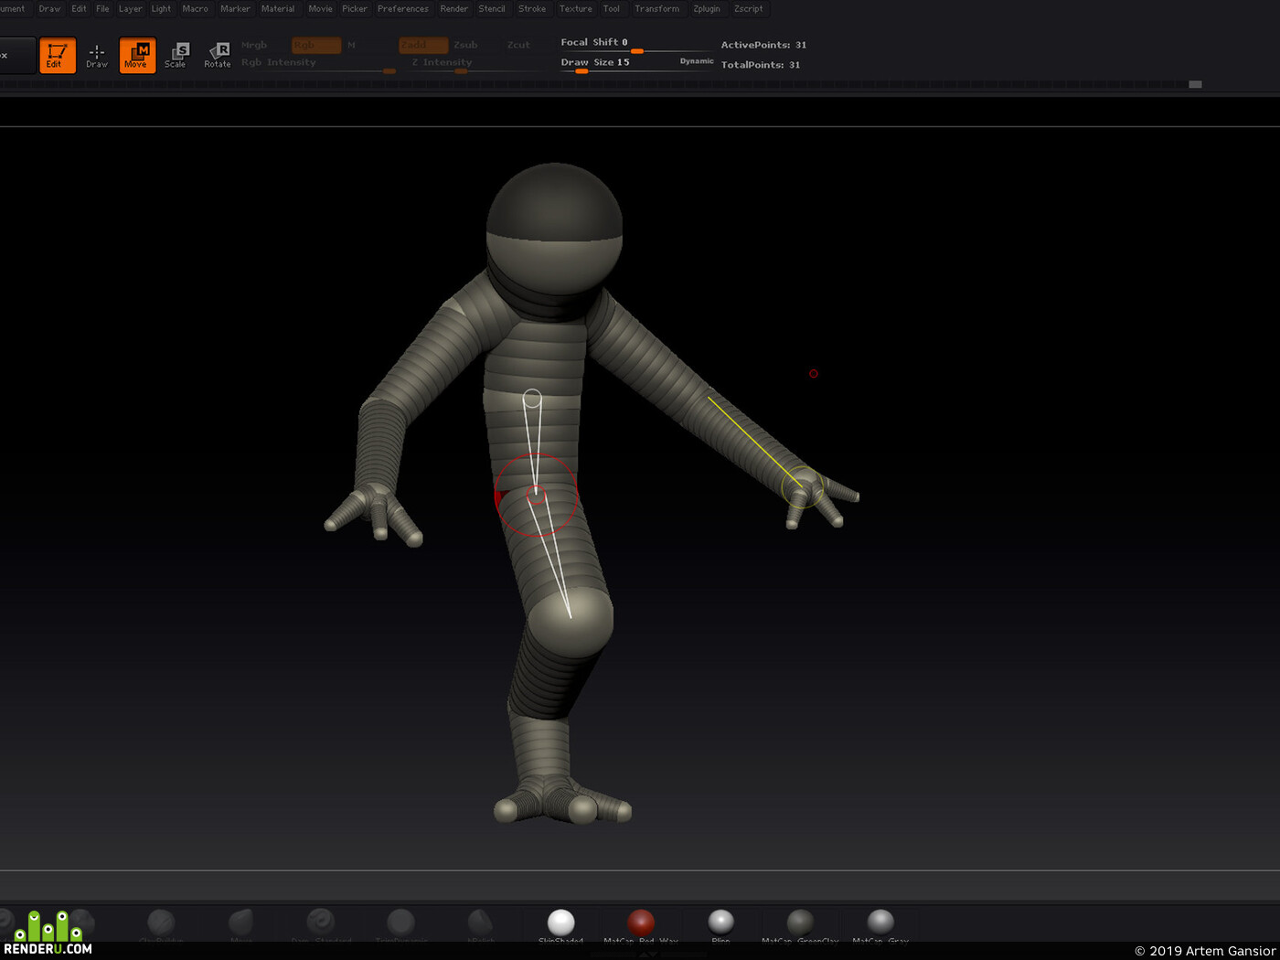The width and height of the screenshot is (1280, 960).
Task: Open the Zplugin menu
Action: [x=707, y=9]
